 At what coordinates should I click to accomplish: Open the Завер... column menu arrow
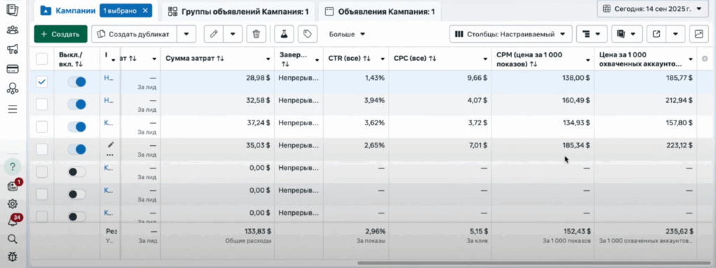[317, 59]
